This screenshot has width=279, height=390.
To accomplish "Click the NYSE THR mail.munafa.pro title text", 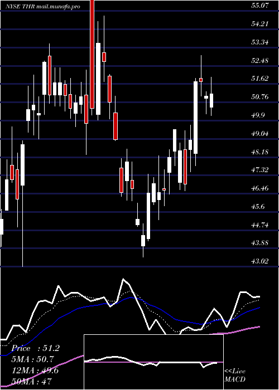I will (43, 7).
